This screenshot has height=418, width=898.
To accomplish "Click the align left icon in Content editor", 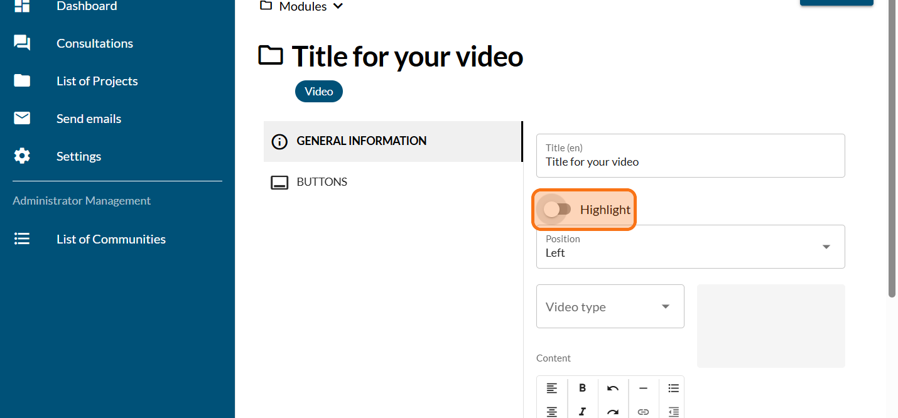I will [x=551, y=389].
